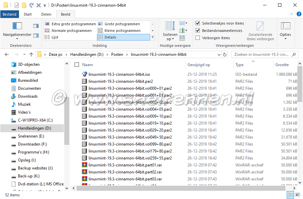This screenshot has width=303, height=199.
Task: Switch to details view in status bar
Action: (290, 195)
